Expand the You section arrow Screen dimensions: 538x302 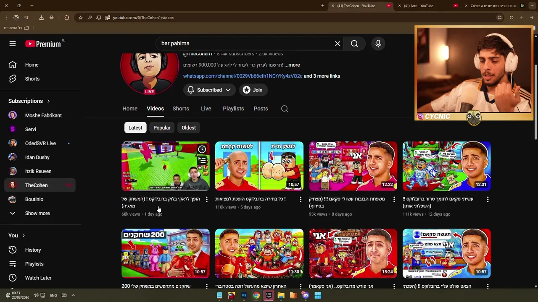[x=24, y=236]
